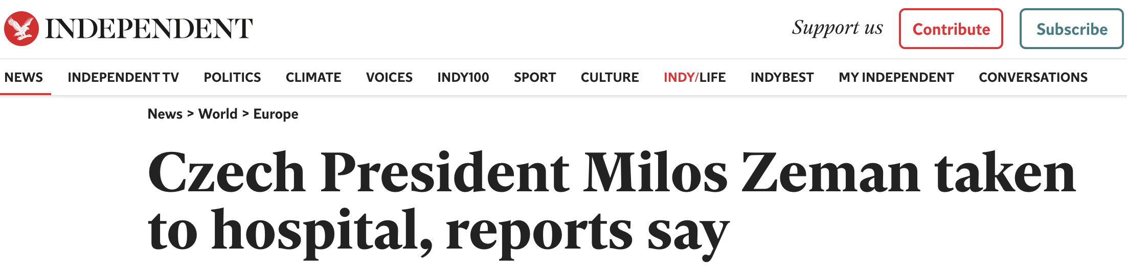Switch to the Sport section
The height and width of the screenshot is (269, 1127).
(x=535, y=77)
